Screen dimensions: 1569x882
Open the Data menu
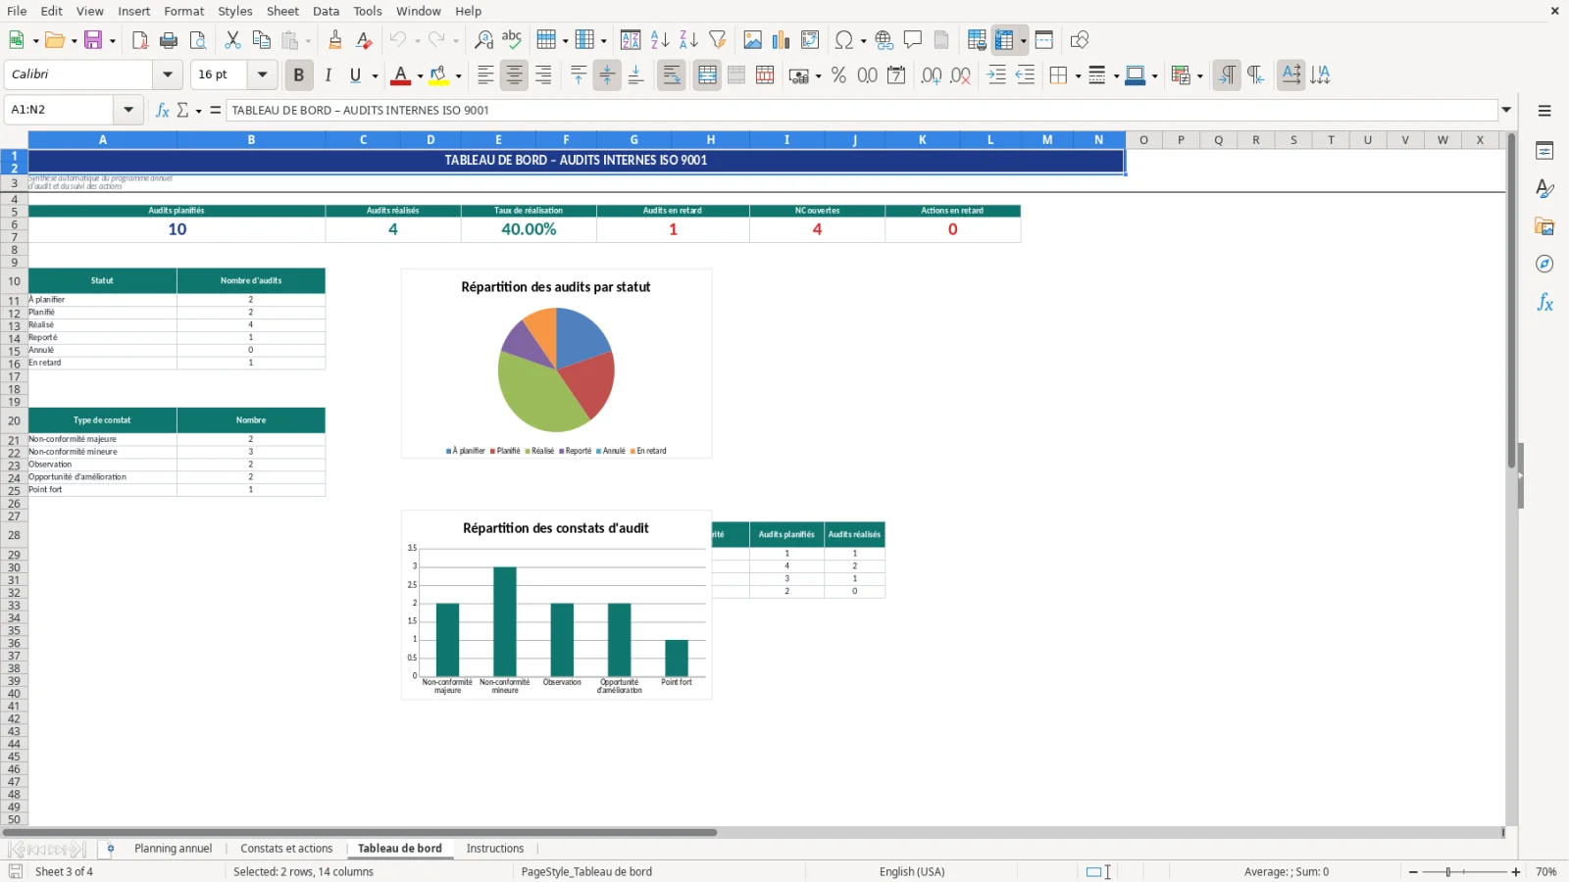327,11
